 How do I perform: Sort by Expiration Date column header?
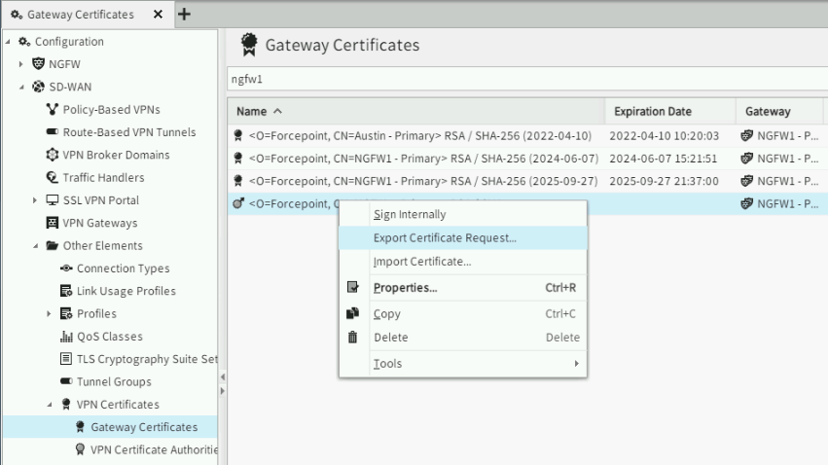pyautogui.click(x=651, y=111)
